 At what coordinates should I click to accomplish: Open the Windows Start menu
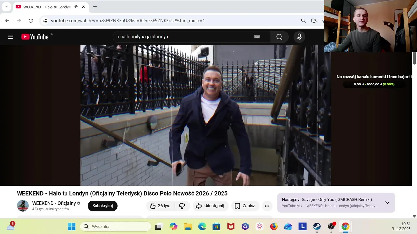coord(71,227)
